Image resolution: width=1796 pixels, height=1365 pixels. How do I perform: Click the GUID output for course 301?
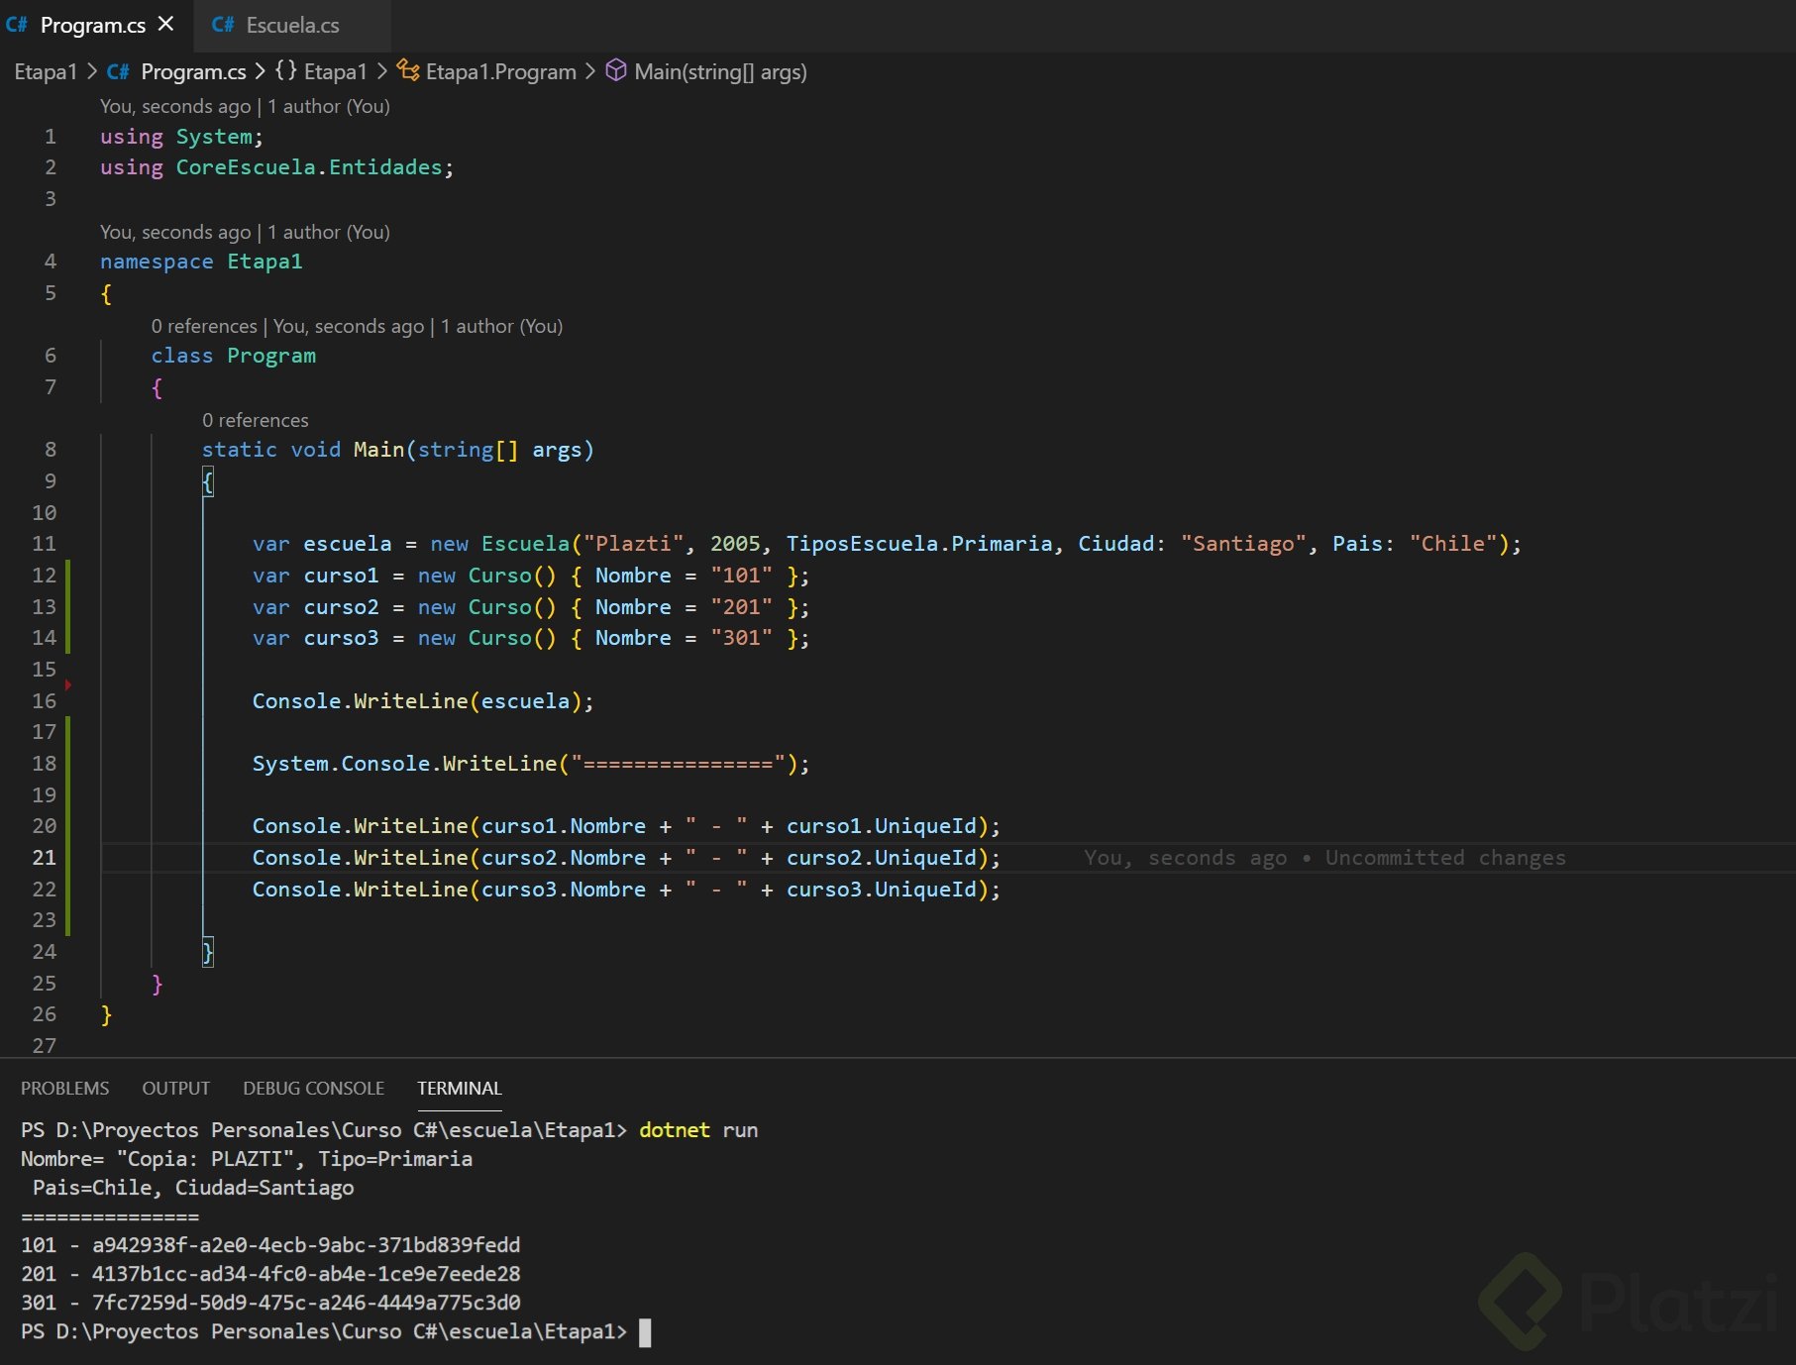pos(306,1303)
